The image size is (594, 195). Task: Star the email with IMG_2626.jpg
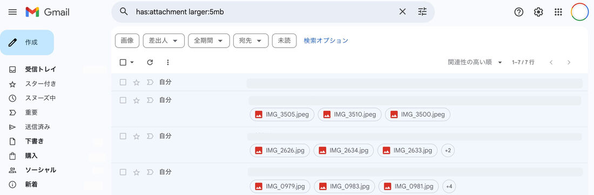[x=137, y=136]
